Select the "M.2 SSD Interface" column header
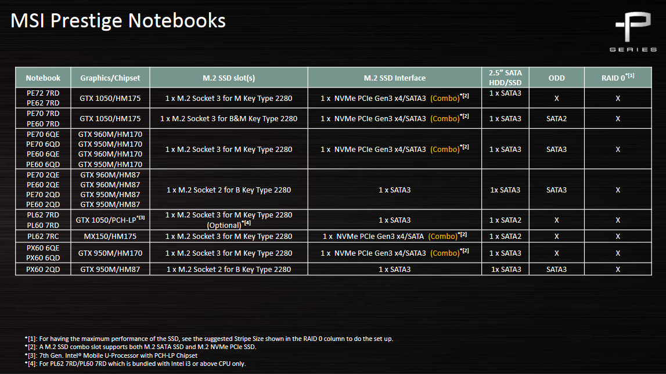This screenshot has height=374, width=666. [x=395, y=78]
